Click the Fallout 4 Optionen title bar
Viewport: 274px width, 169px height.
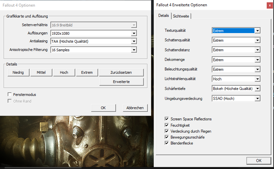pos(76,5)
